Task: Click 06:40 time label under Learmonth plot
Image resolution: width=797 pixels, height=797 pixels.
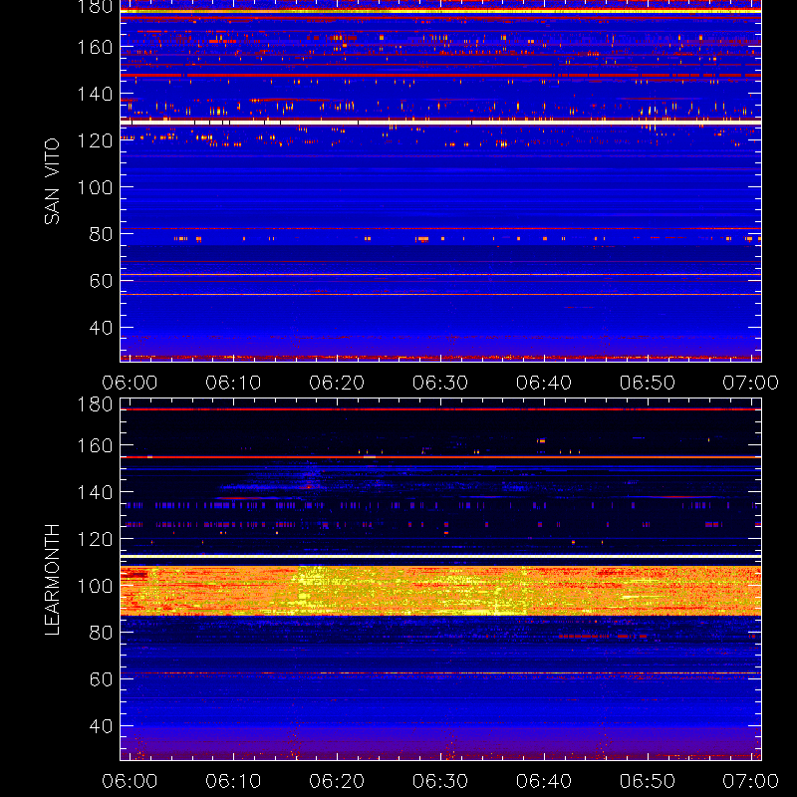Action: (544, 781)
